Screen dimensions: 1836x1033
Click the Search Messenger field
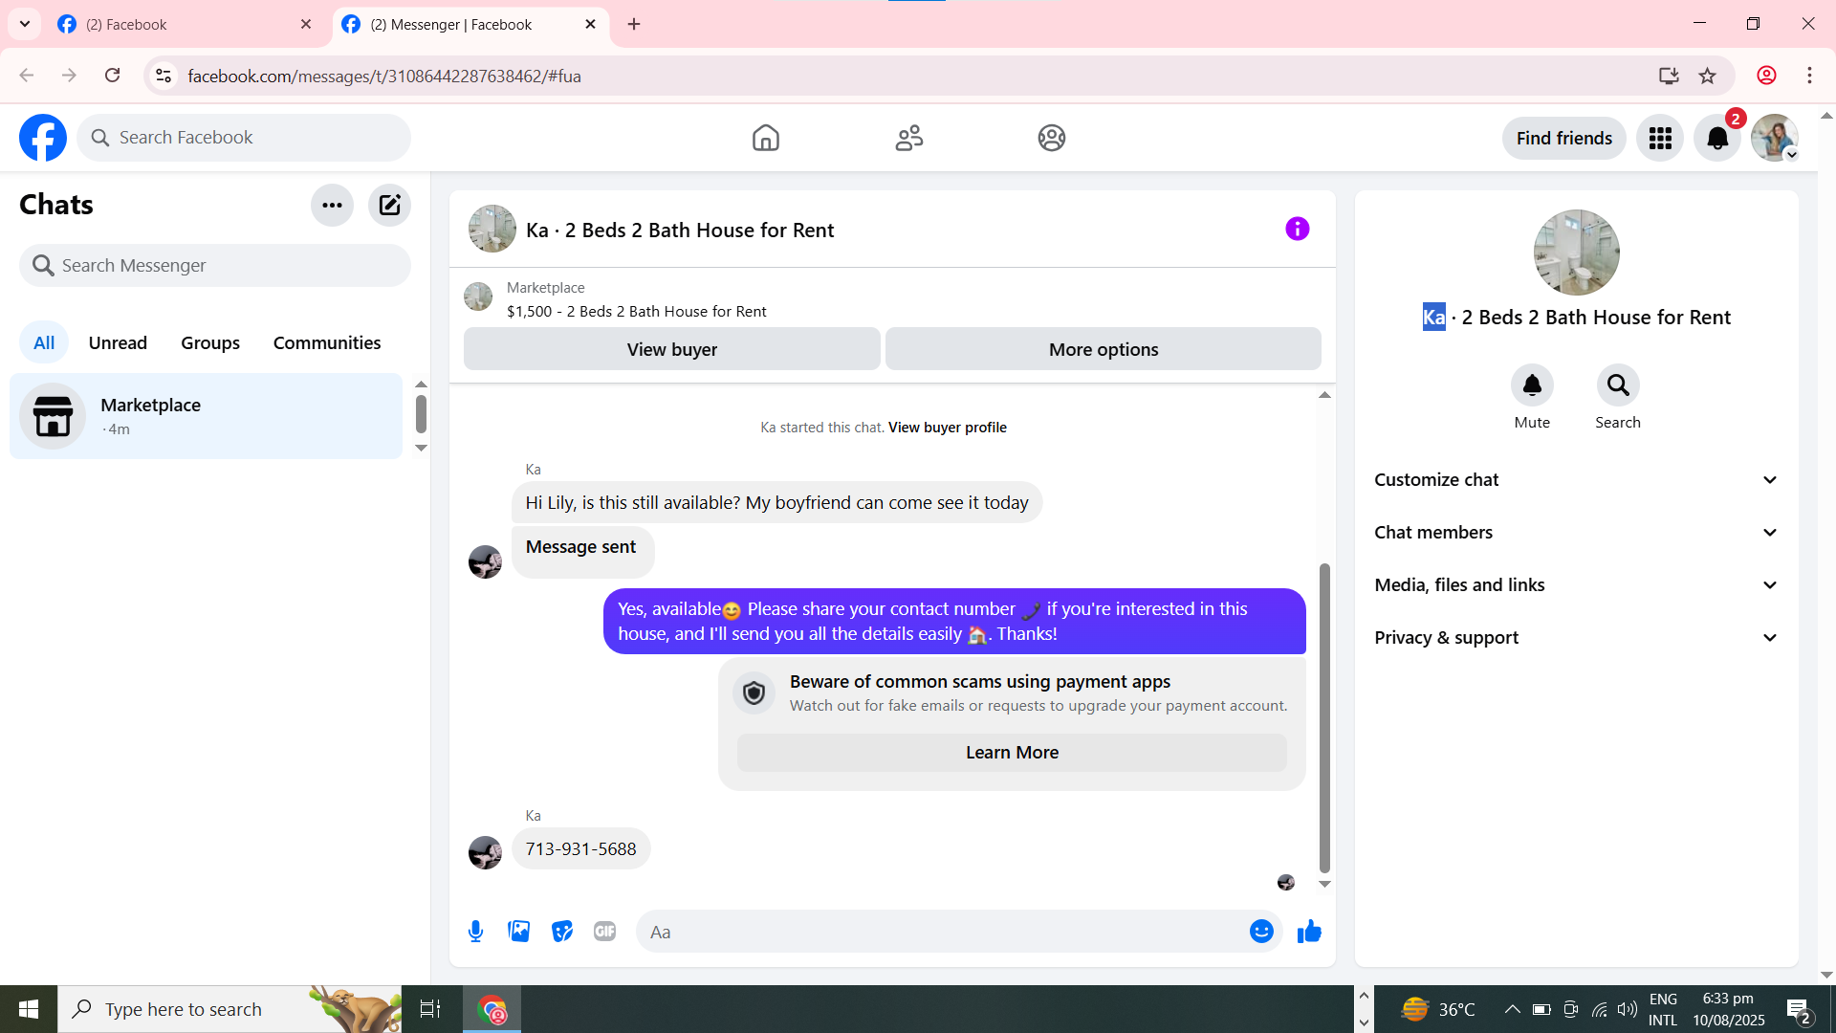click(215, 265)
